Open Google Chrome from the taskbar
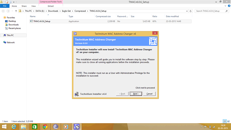The image size is (231, 130). pos(45,127)
